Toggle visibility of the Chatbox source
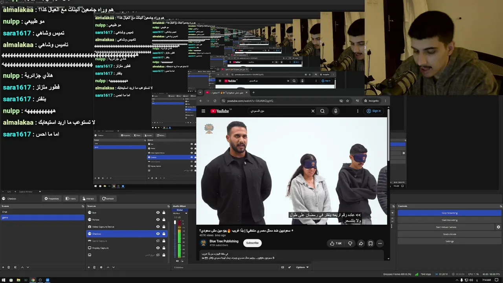 click(158, 234)
